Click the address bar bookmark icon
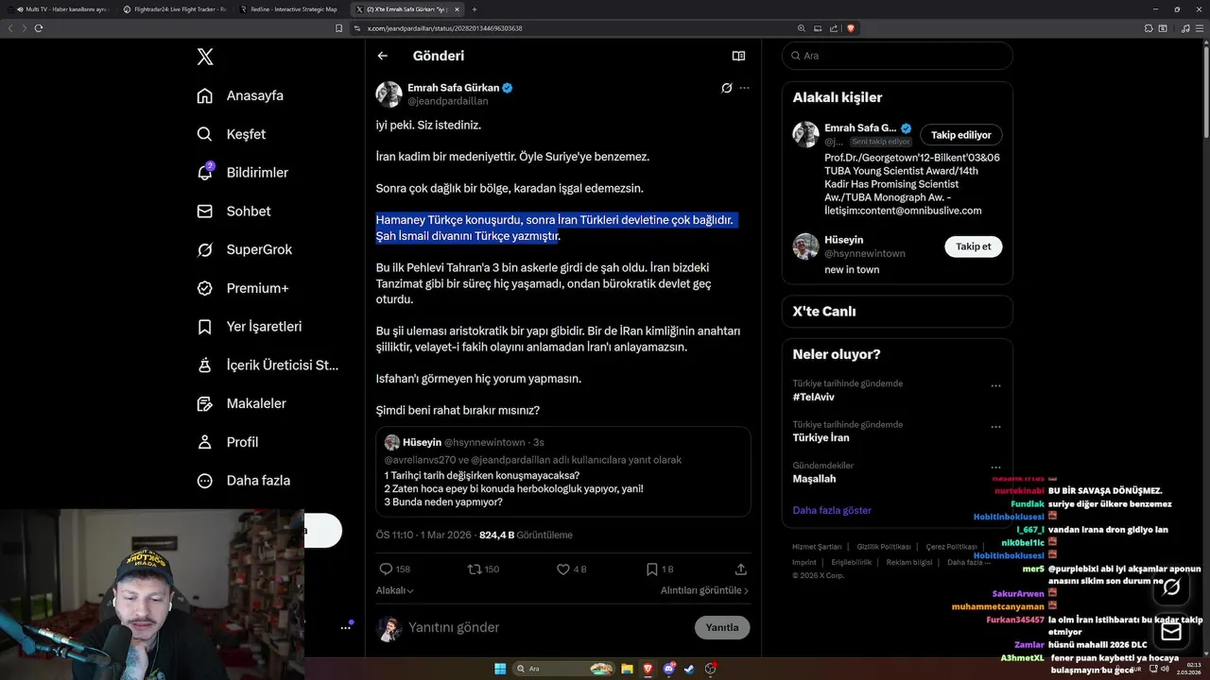 pyautogui.click(x=339, y=28)
